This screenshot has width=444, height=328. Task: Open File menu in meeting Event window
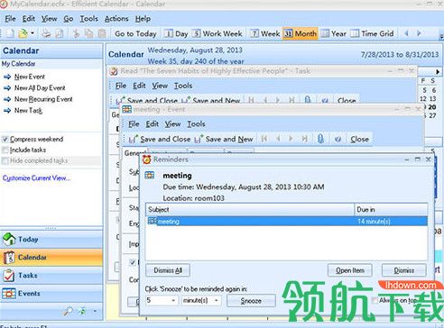point(134,124)
